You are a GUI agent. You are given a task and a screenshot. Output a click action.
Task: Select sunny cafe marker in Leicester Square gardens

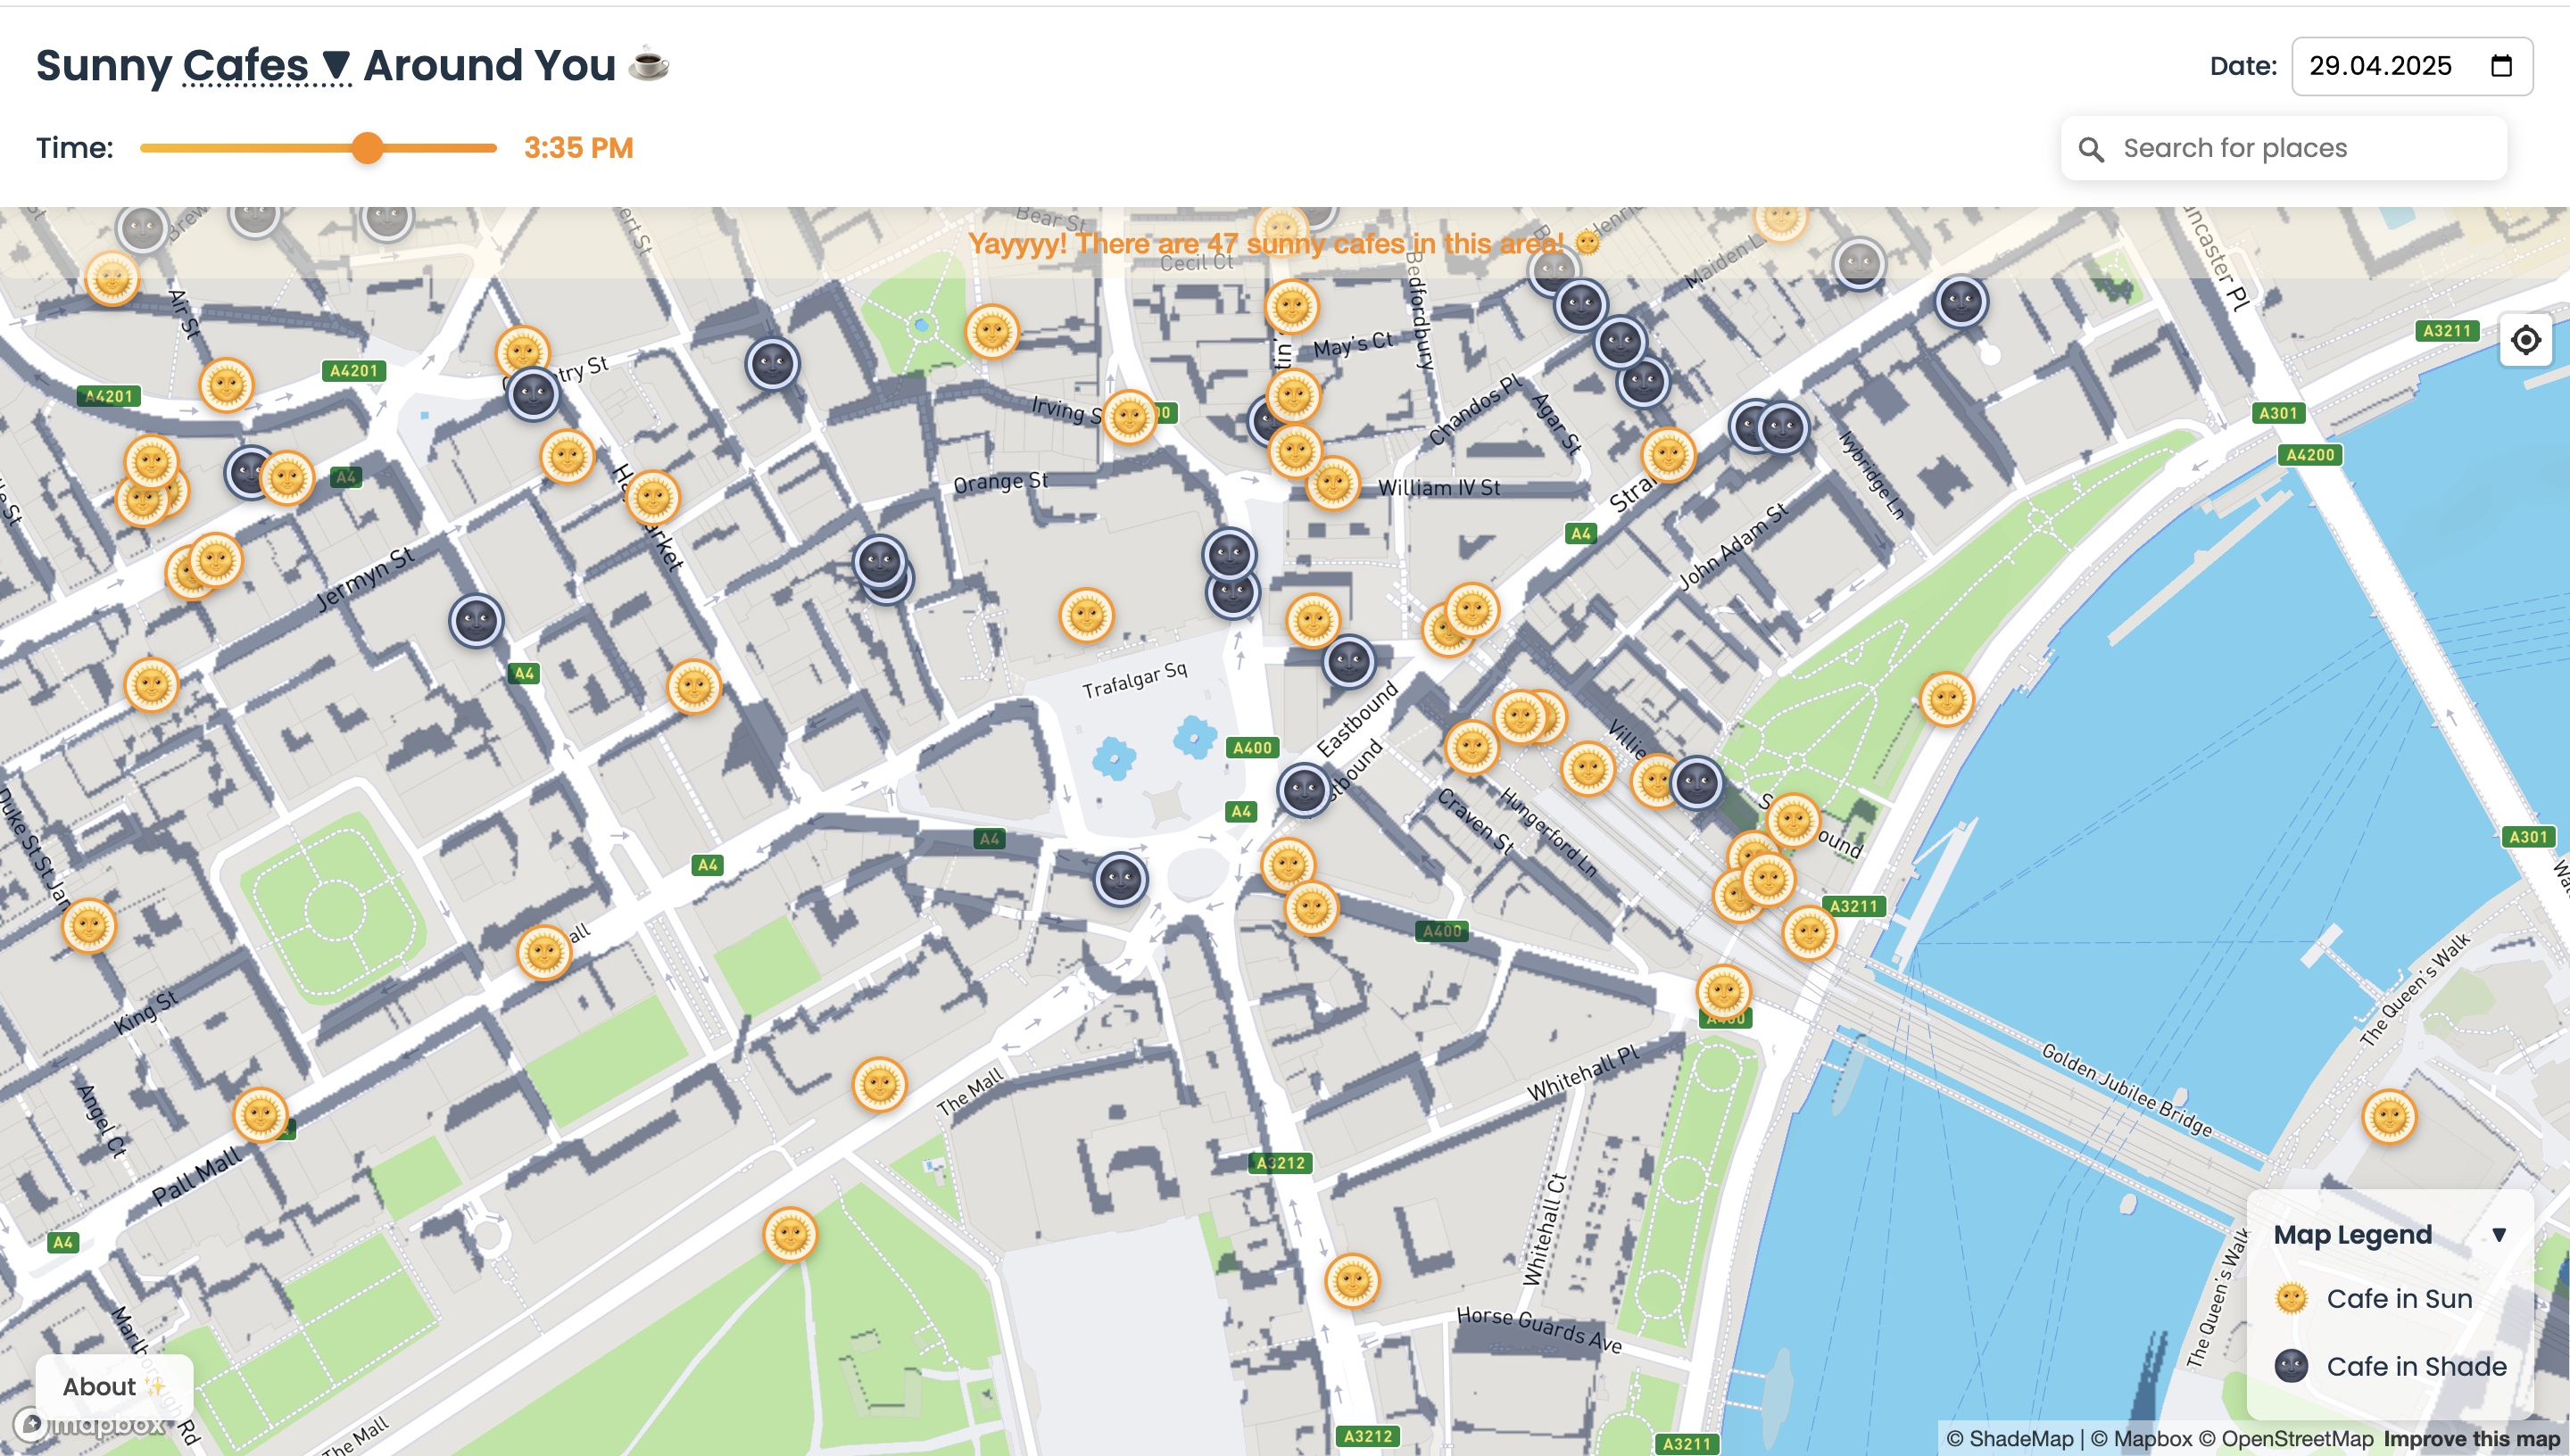pos(992,332)
